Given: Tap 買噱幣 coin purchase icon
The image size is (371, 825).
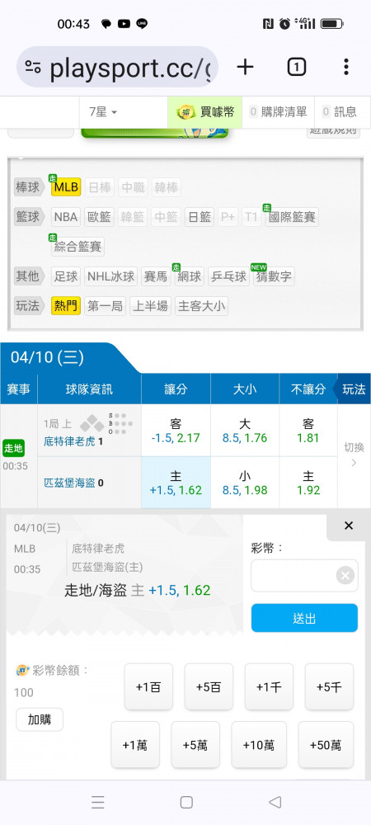Looking at the screenshot, I should [185, 111].
